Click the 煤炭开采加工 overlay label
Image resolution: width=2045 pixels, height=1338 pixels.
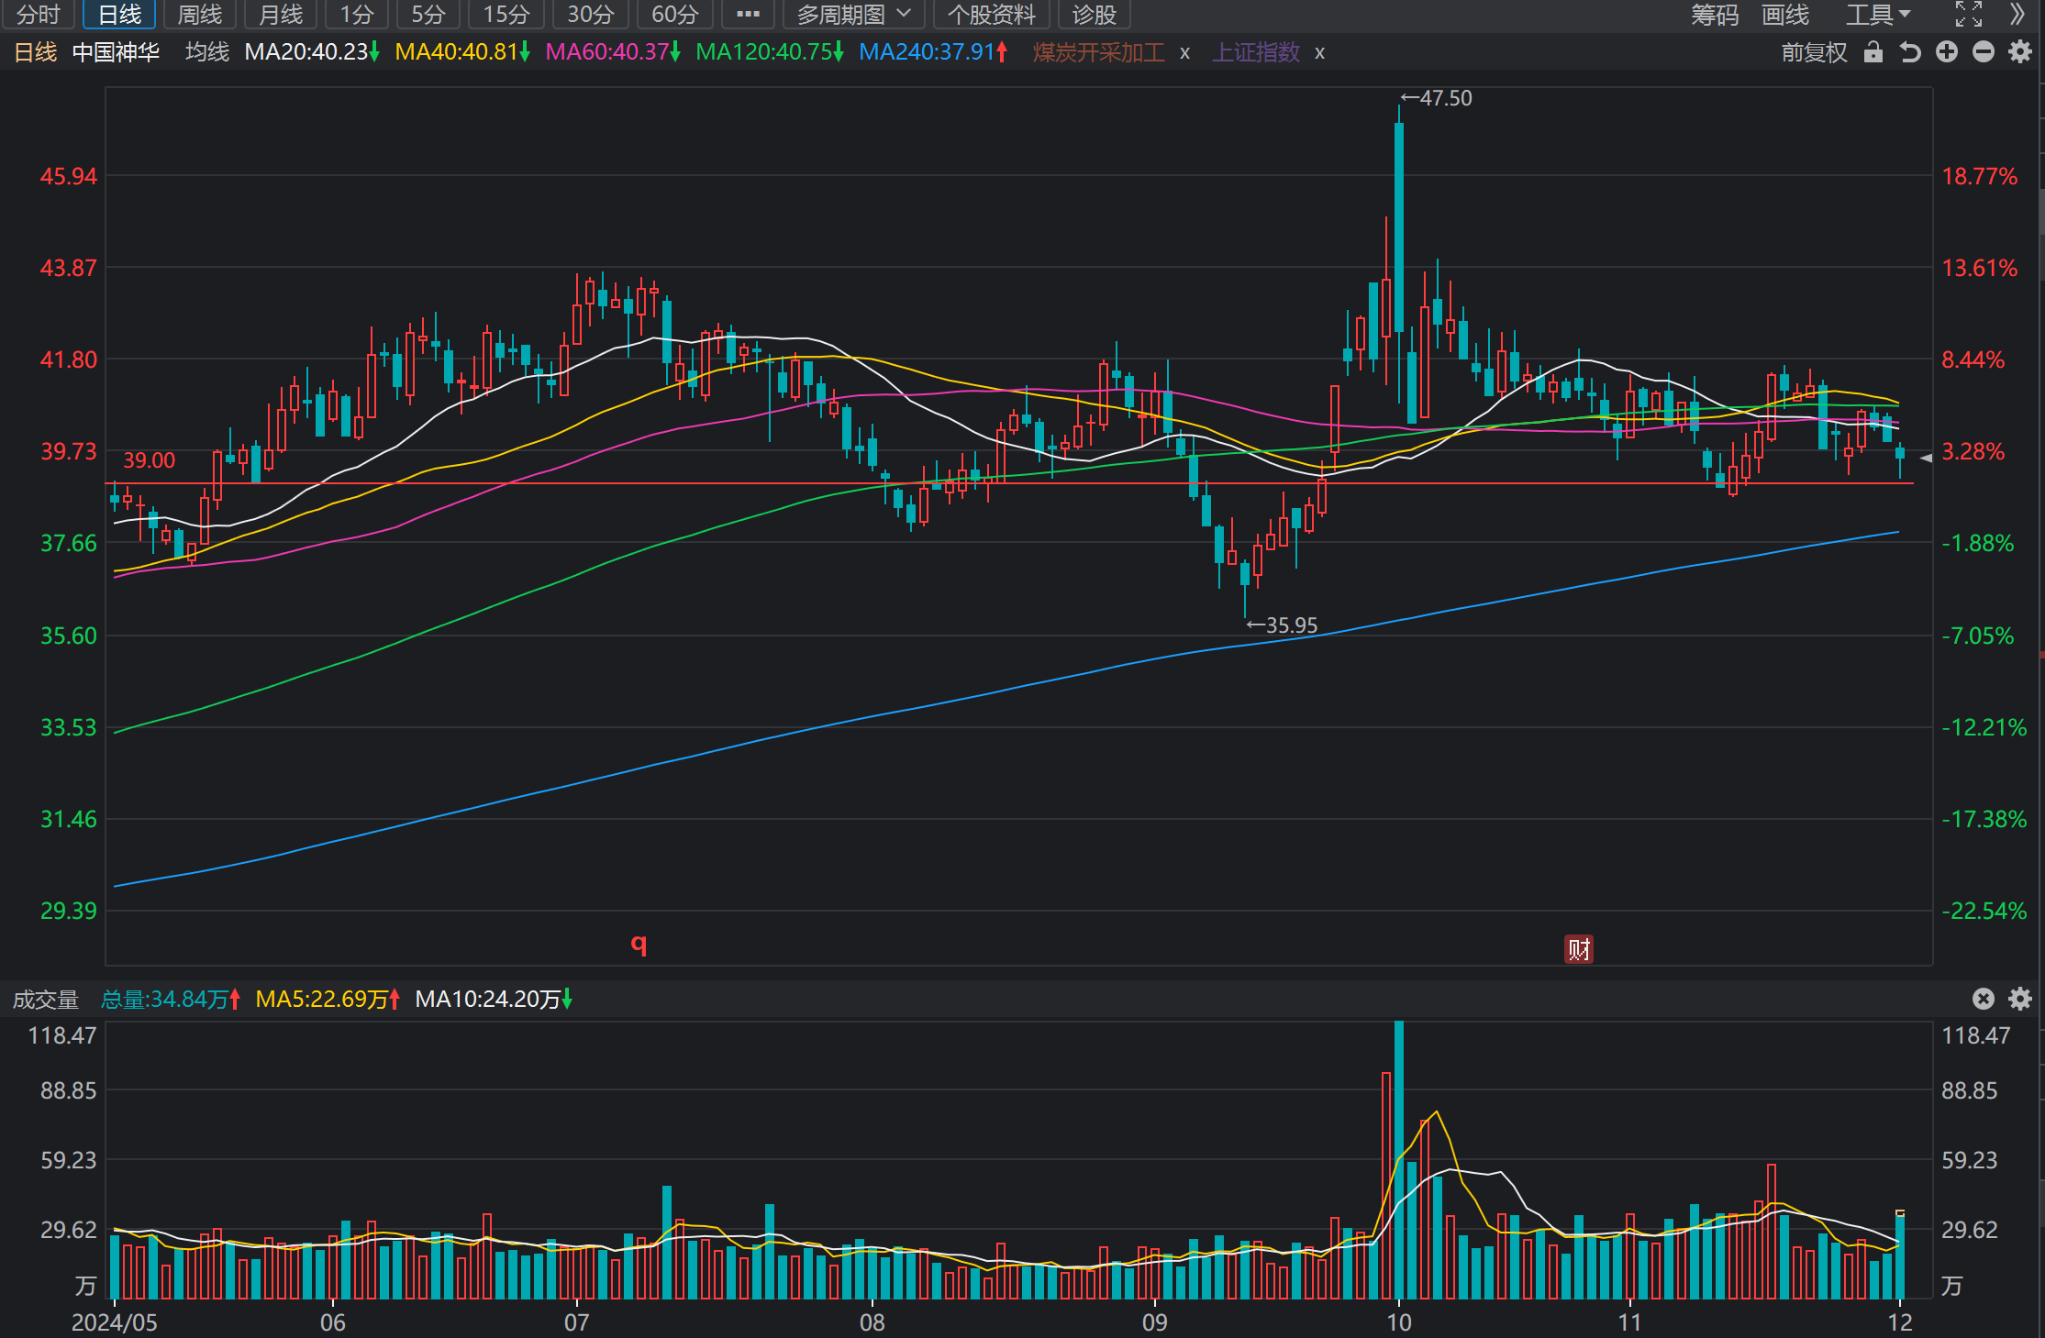[x=1098, y=52]
